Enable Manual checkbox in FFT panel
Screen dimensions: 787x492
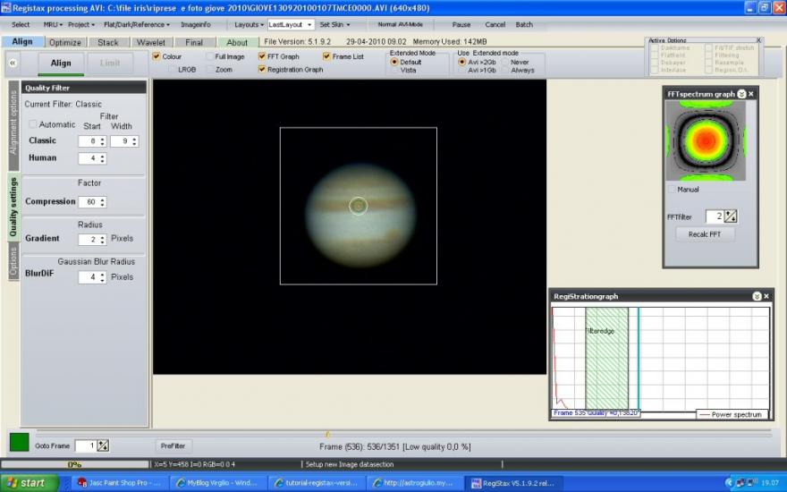pyautogui.click(x=672, y=190)
